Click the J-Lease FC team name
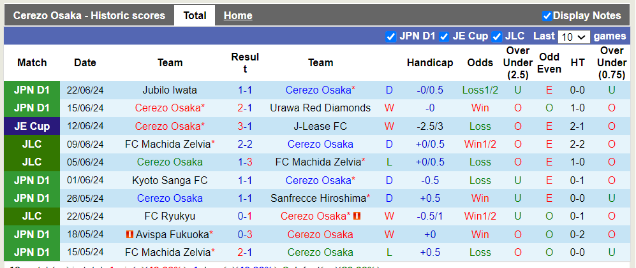Screen dimensions: 636x268 pos(320,126)
